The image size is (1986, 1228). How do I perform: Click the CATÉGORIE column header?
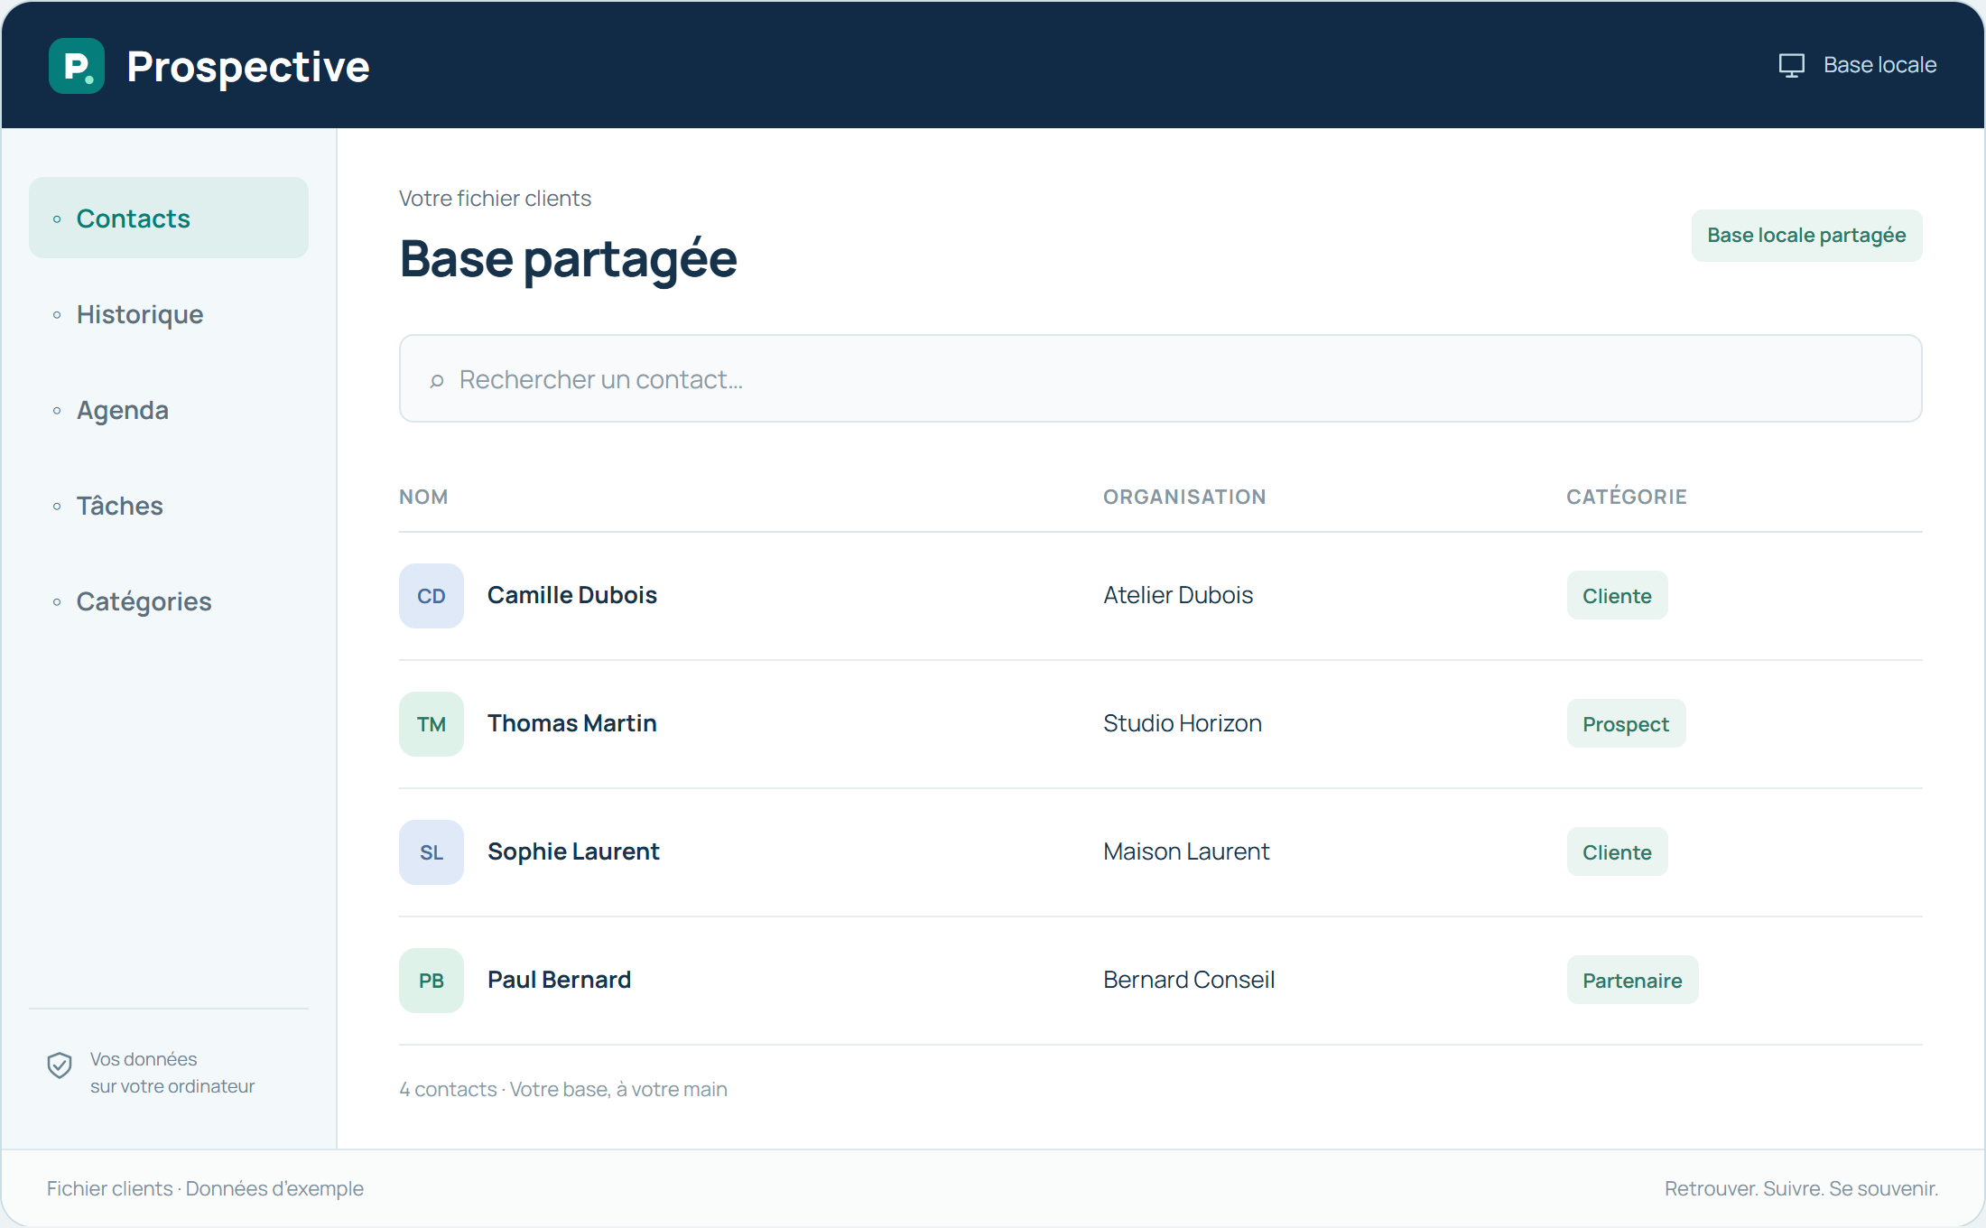pos(1627,497)
